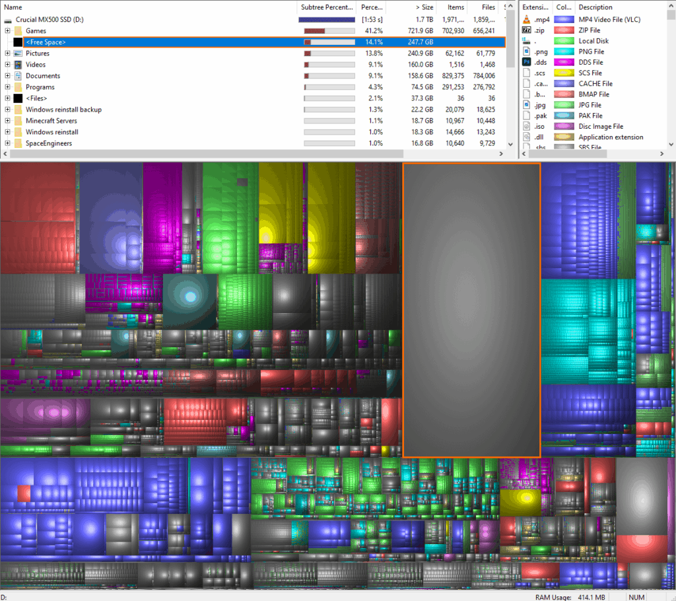Sort by the Description column header

(621, 7)
